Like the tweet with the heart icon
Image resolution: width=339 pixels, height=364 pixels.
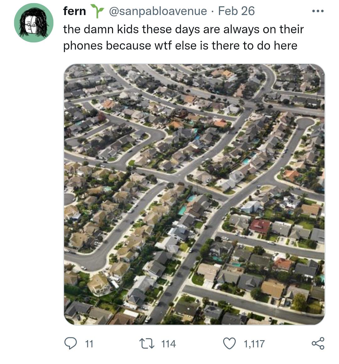pos(229,344)
